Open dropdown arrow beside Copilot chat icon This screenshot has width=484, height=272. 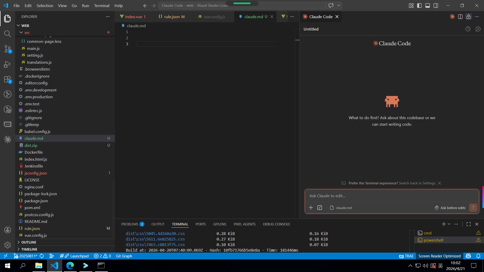coord(339,6)
